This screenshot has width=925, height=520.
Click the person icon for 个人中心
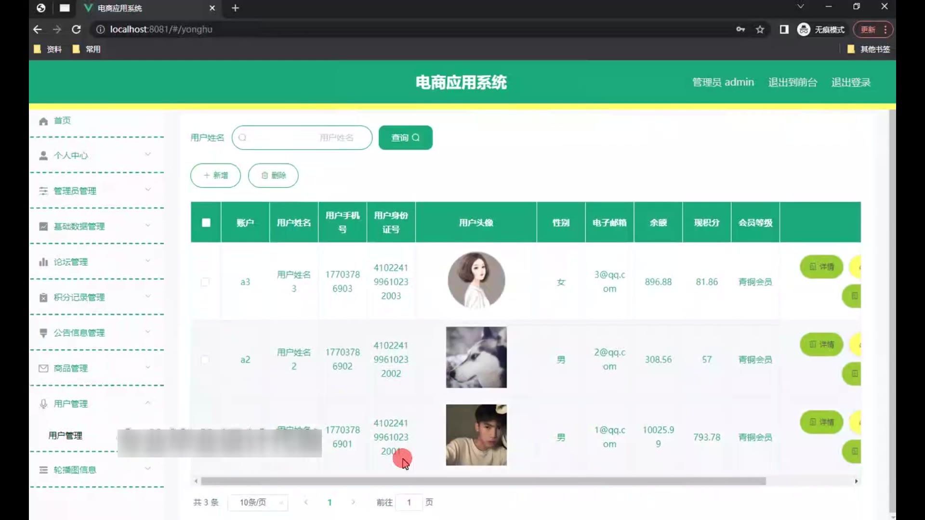[x=43, y=156]
